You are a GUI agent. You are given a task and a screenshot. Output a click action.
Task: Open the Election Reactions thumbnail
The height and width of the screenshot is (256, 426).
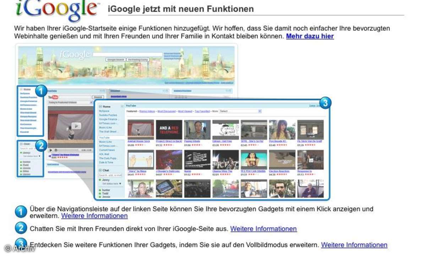click(282, 160)
